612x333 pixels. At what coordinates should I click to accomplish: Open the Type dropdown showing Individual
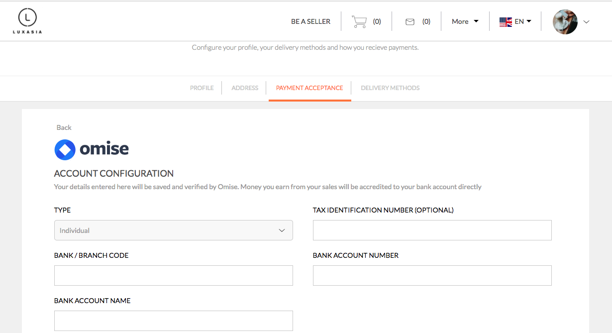[173, 230]
